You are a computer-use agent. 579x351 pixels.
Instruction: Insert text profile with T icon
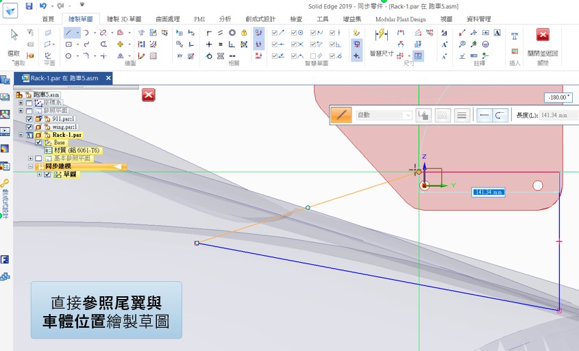coord(515,36)
